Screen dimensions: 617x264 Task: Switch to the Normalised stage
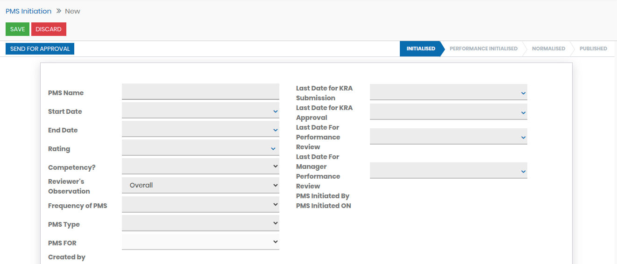click(x=548, y=49)
